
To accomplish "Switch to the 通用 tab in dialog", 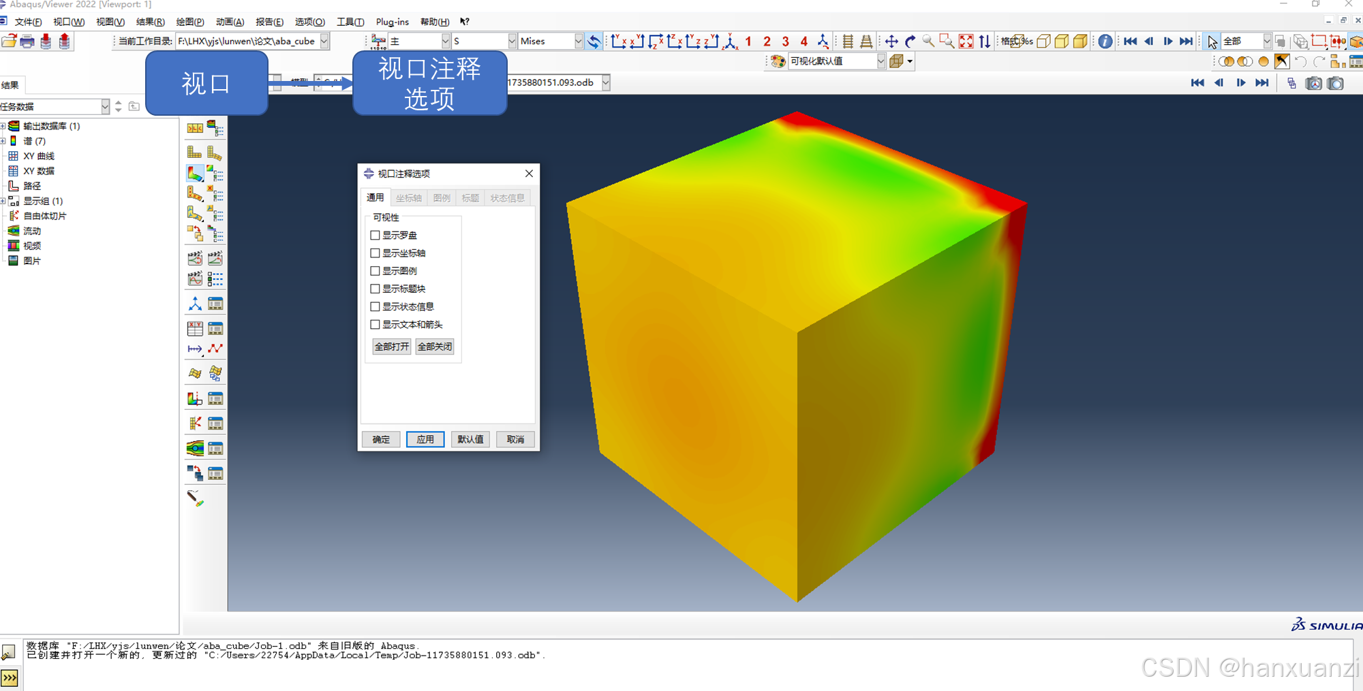I will 376,197.
